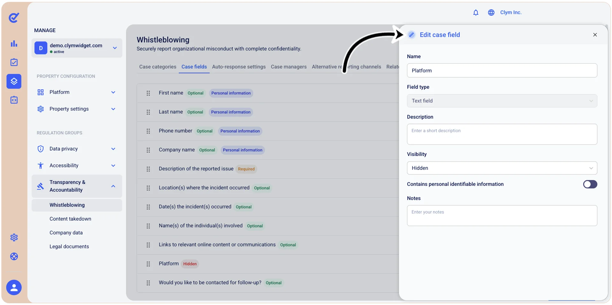
Task: Select the Case fields tab
Action: coord(194,67)
